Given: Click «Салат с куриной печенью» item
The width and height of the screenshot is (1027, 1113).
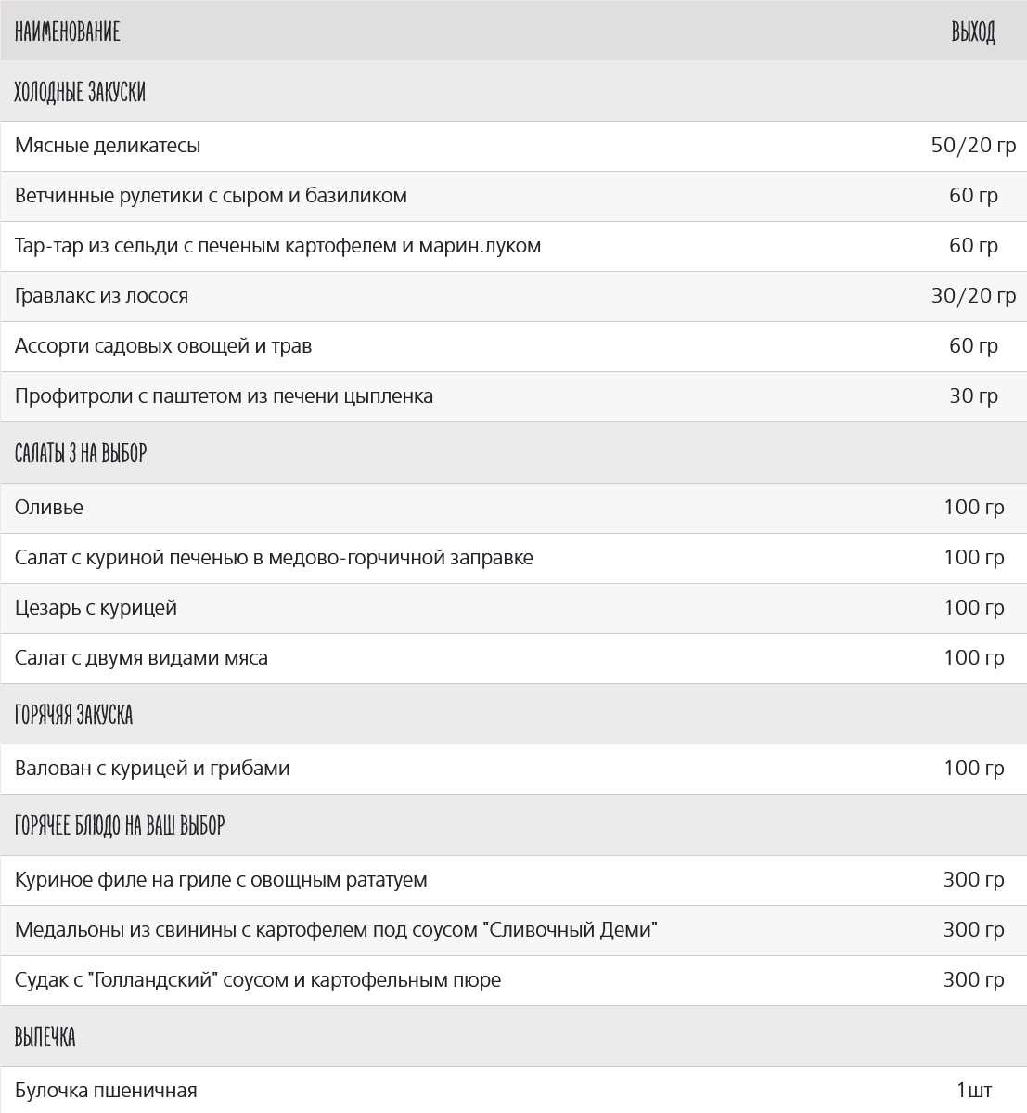Looking at the screenshot, I should [x=274, y=558].
